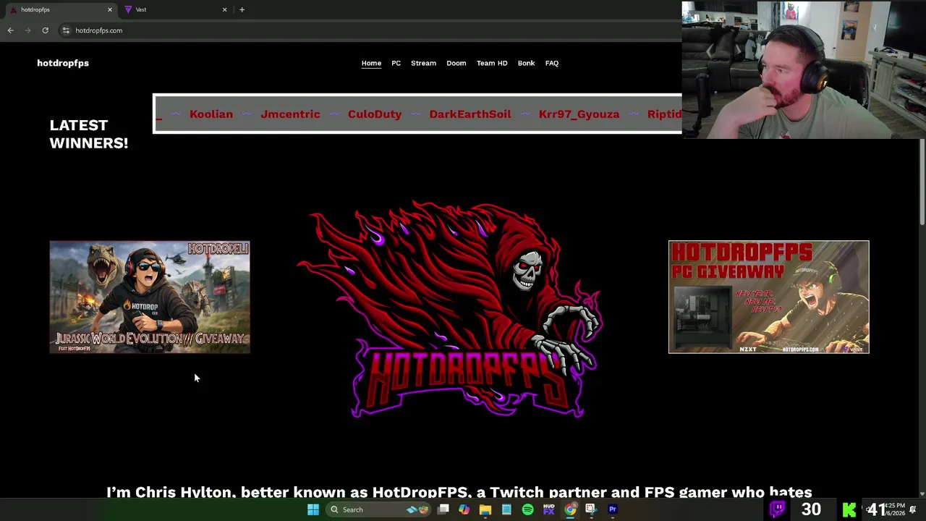The width and height of the screenshot is (926, 521).
Task: Click the Twitch icon overlay
Action: tap(777, 509)
